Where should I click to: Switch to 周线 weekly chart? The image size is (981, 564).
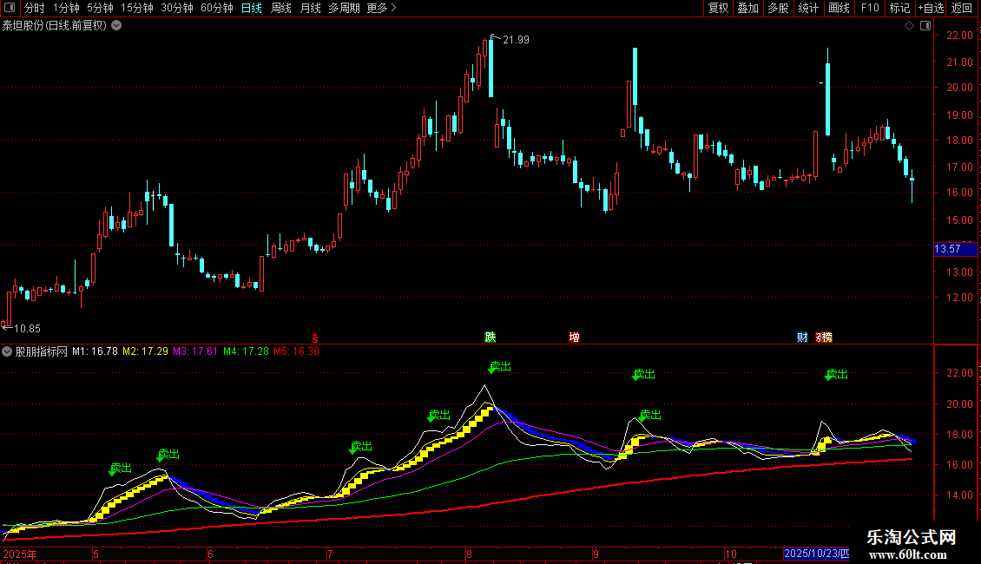pos(281,8)
